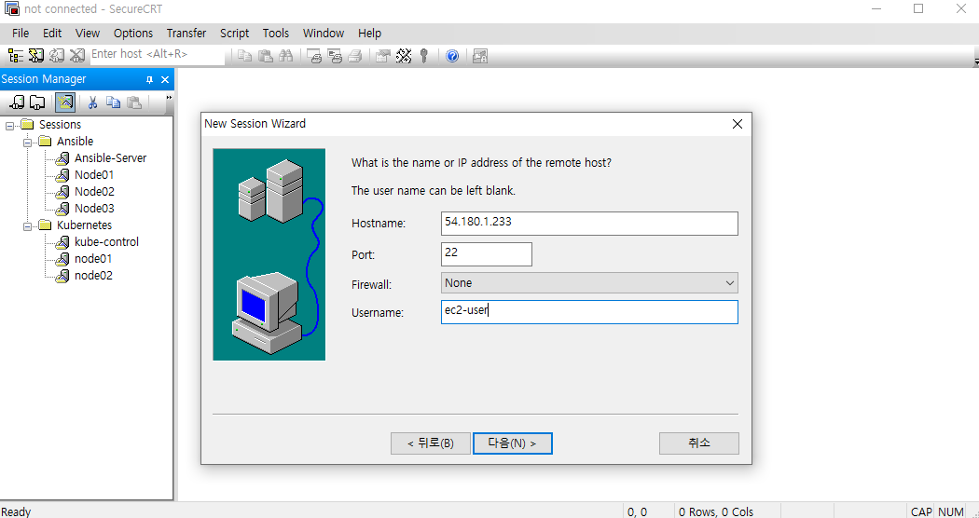Click the Print printer icon
This screenshot has width=979, height=518.
tap(355, 56)
